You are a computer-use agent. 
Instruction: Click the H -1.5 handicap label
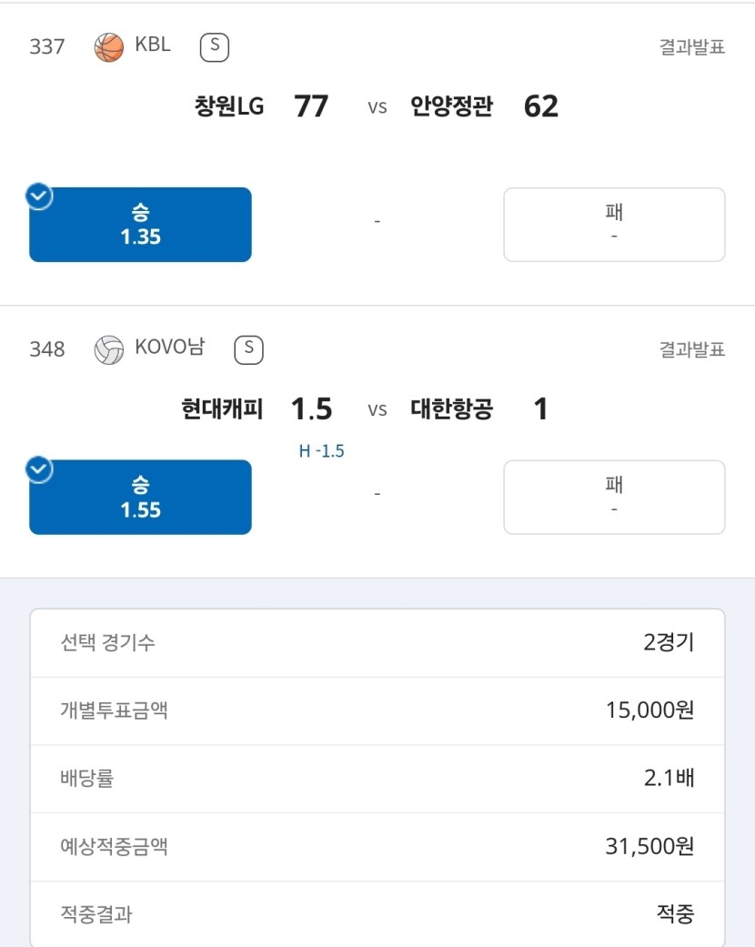pyautogui.click(x=321, y=451)
